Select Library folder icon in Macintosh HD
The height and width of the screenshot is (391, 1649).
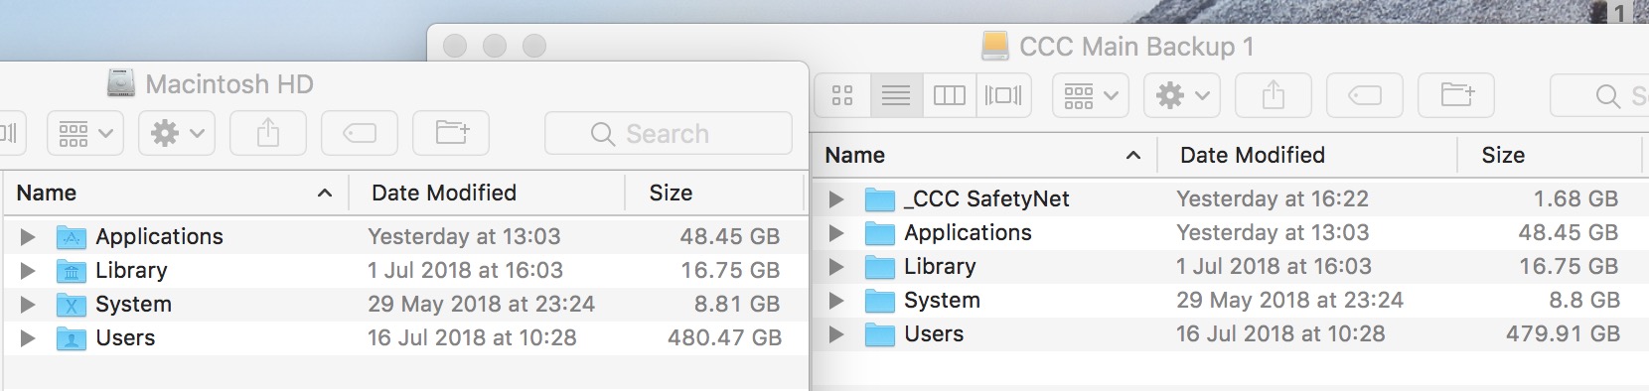(x=72, y=271)
